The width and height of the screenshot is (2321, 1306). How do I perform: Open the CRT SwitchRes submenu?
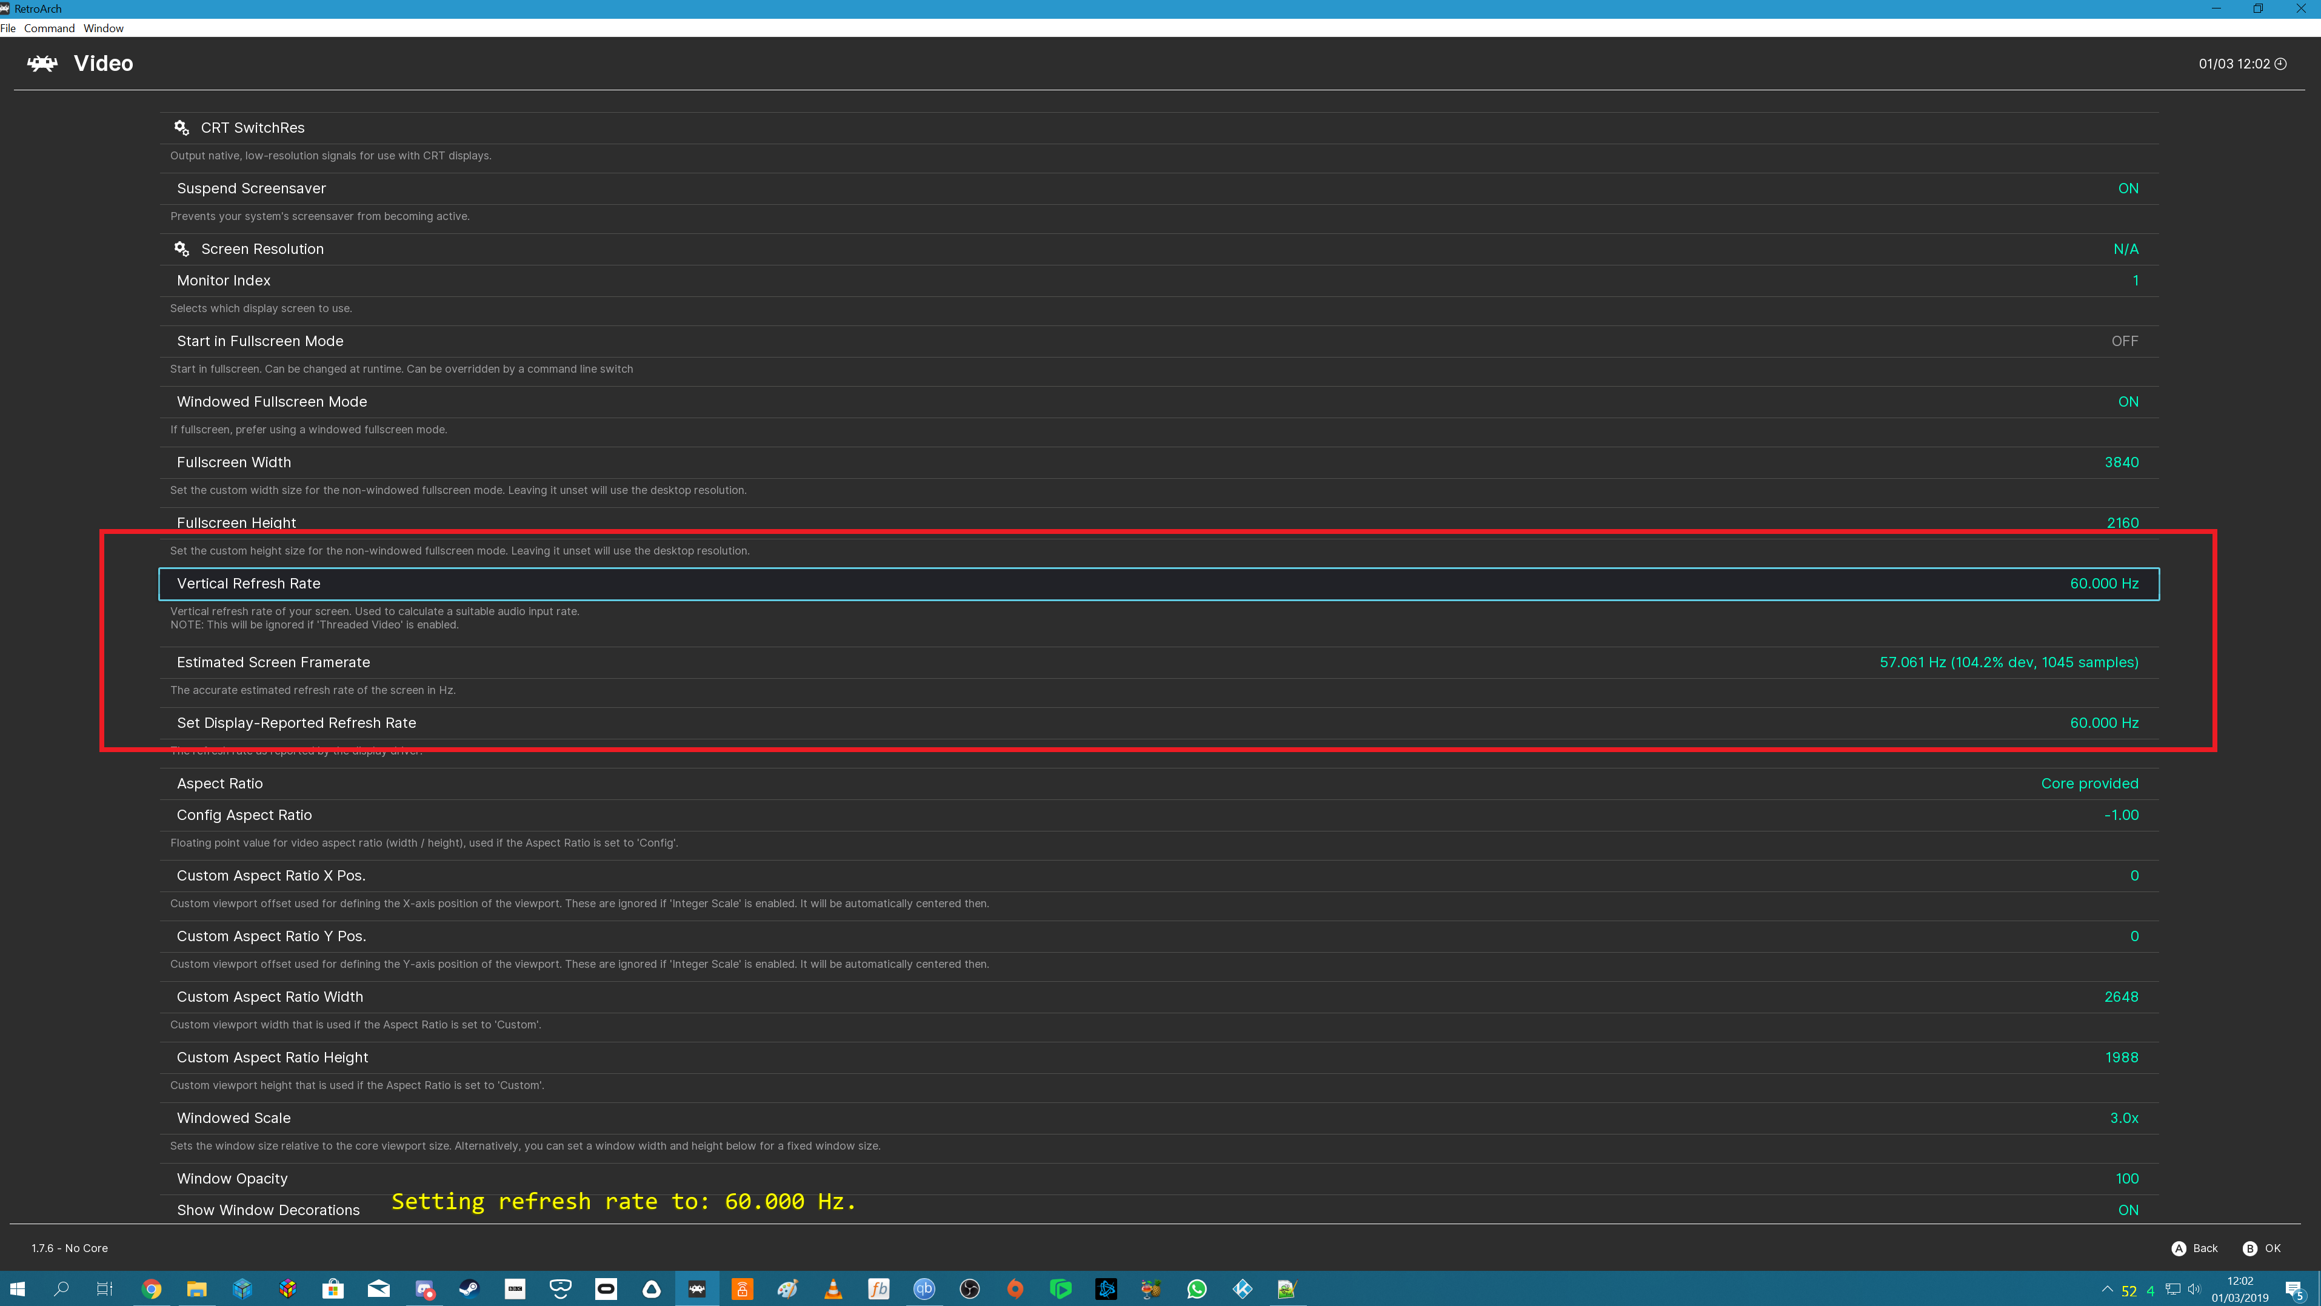tap(1160, 128)
